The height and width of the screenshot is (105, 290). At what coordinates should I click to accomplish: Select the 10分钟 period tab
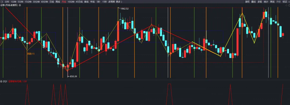click(x=71, y=2)
